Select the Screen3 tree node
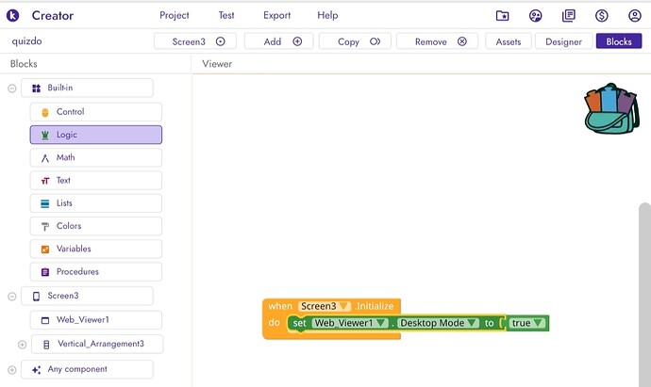The width and height of the screenshot is (651, 387). click(x=87, y=296)
